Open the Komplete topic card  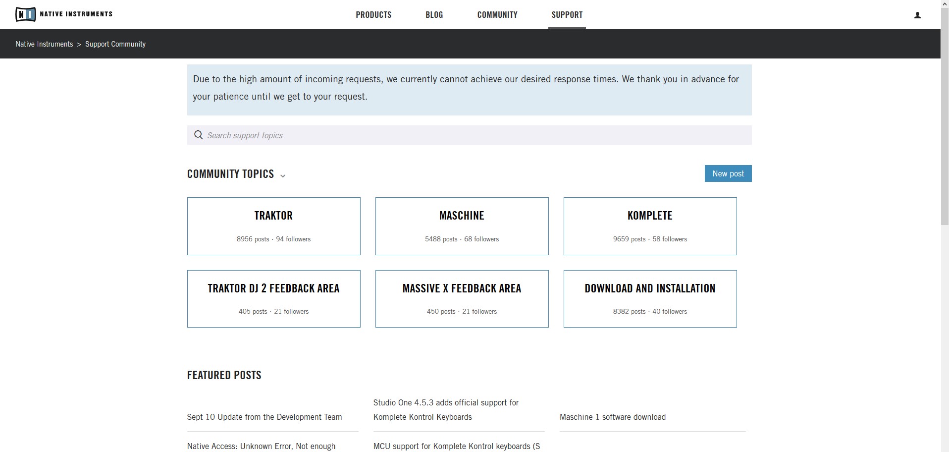tap(650, 226)
